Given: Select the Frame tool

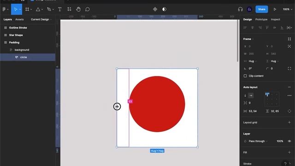Looking at the screenshot, I should coord(27,9).
